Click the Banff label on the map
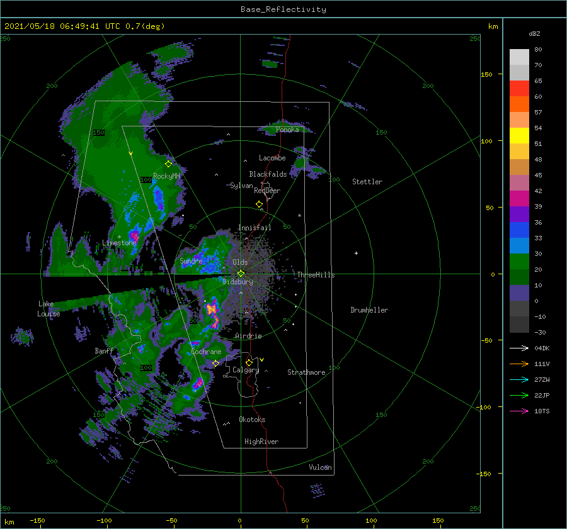 point(104,350)
